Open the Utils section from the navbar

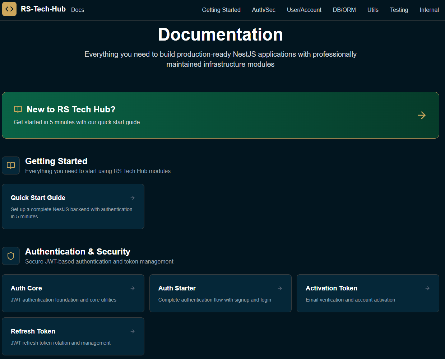(372, 10)
